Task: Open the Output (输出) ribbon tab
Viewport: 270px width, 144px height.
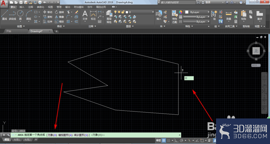Action: click(68, 7)
